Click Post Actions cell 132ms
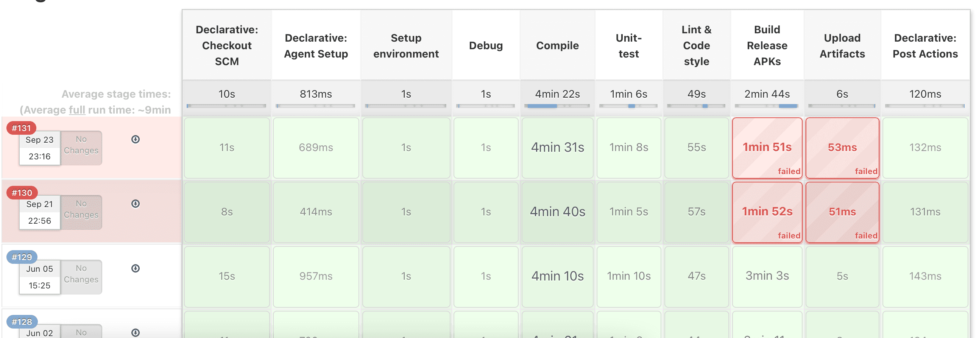979x338 pixels. pos(925,148)
